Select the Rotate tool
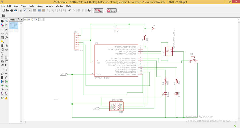 (x=6, y=34)
